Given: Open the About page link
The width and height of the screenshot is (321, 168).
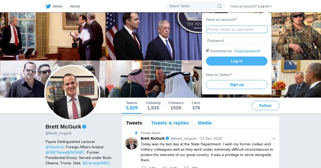Looking at the screenshot, I should coord(75,6).
